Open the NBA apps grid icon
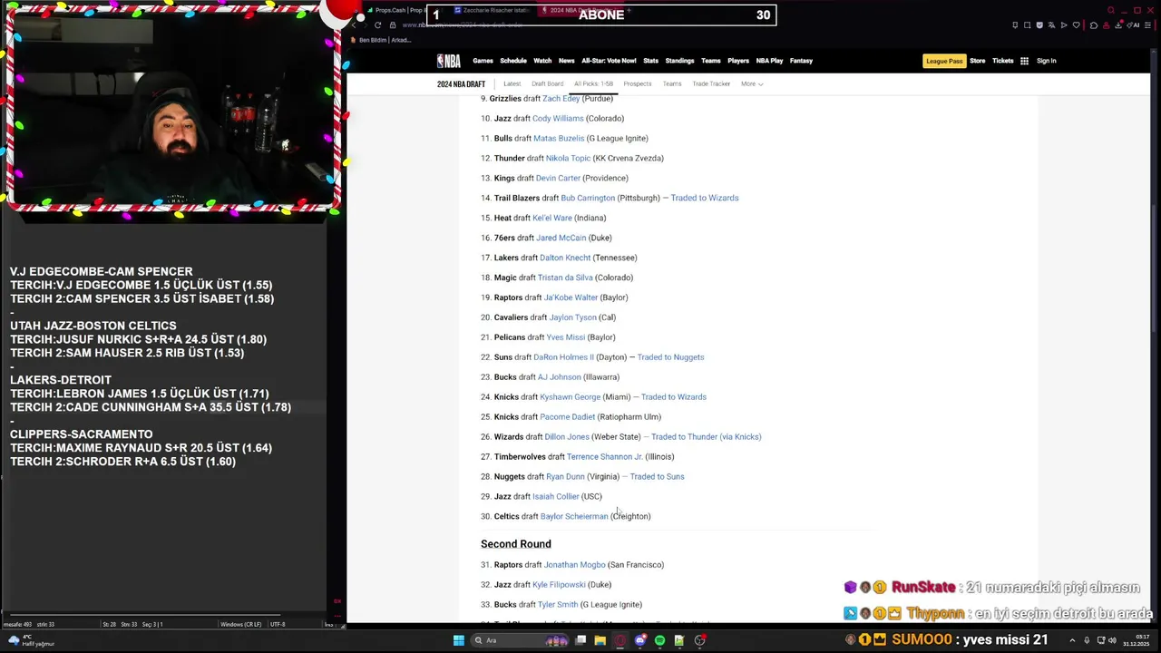Image resolution: width=1161 pixels, height=653 pixels. [x=1024, y=61]
